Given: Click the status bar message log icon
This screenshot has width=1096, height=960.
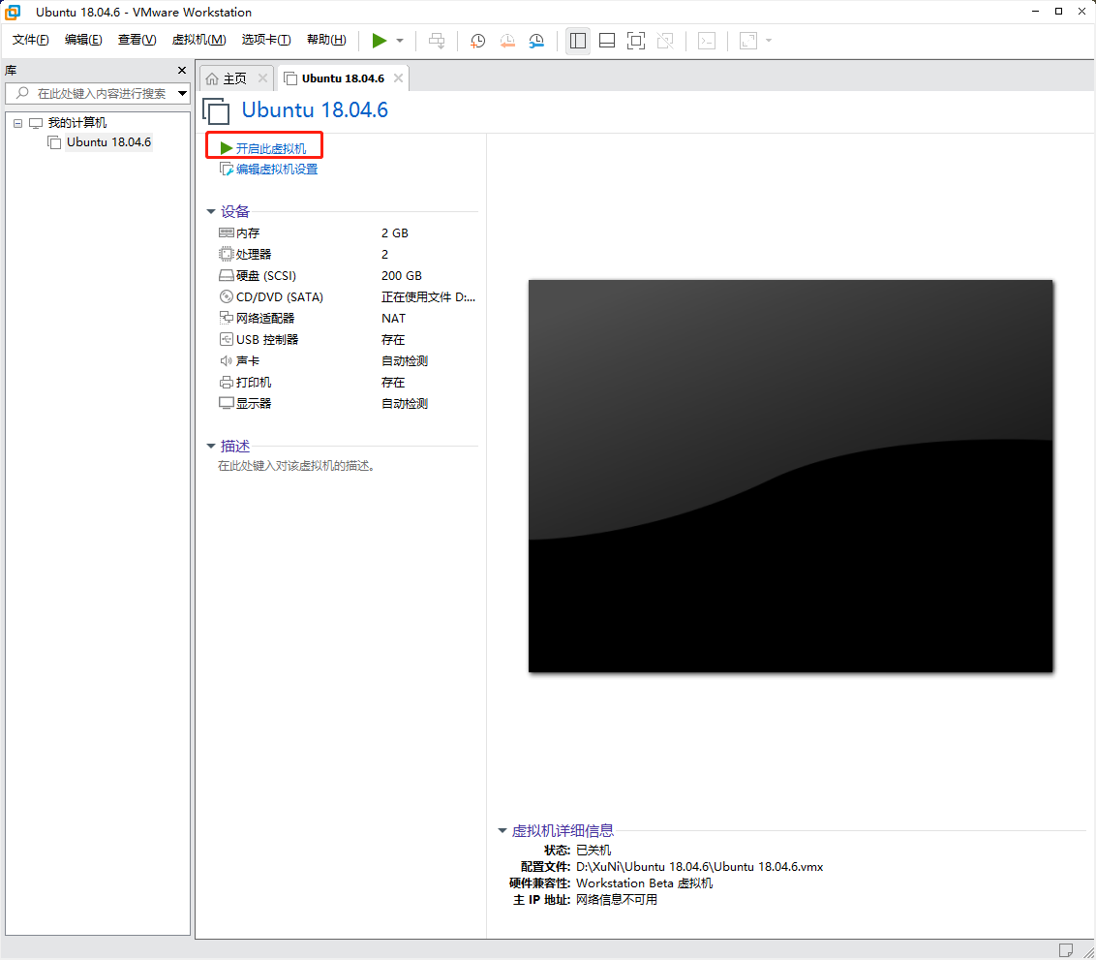Looking at the screenshot, I should [1066, 950].
